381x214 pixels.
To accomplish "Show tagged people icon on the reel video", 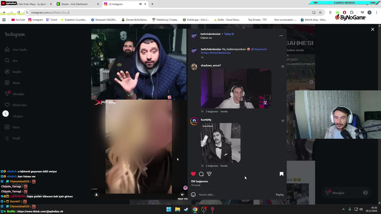I will click(x=96, y=195).
